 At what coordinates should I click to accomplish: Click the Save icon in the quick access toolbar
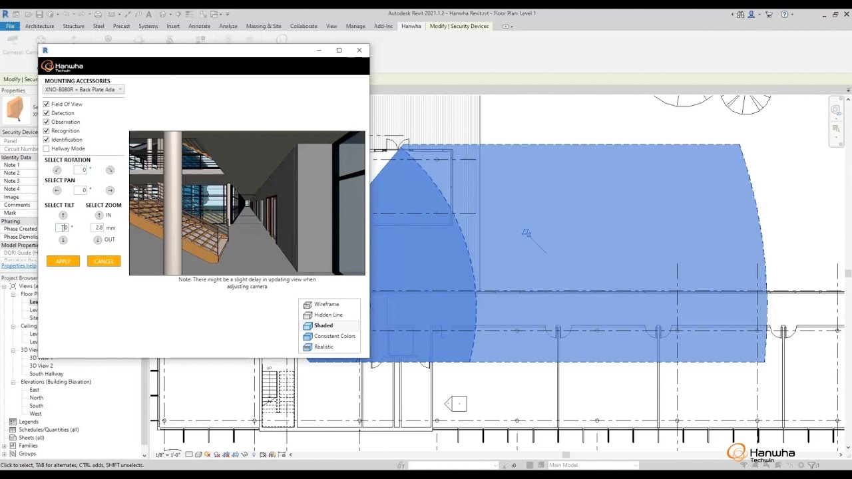tap(39, 14)
